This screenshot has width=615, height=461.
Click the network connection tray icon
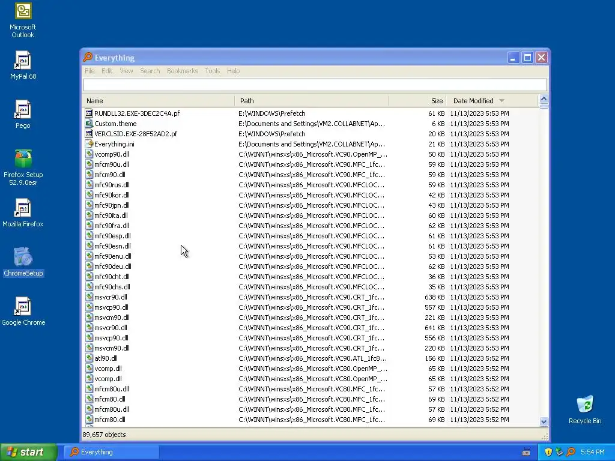click(x=559, y=452)
